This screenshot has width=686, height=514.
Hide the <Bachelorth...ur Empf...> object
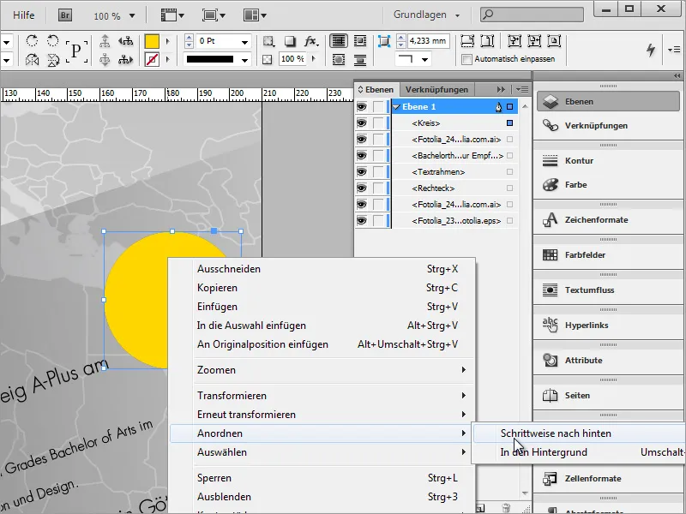[361, 156]
